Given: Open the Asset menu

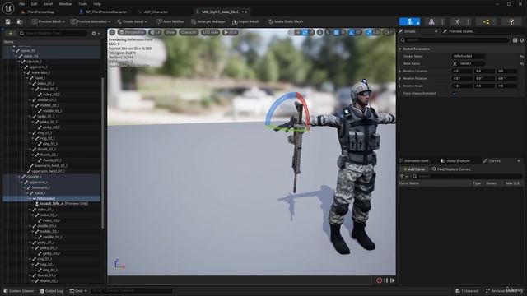Looking at the screenshot, I should 48,4.
